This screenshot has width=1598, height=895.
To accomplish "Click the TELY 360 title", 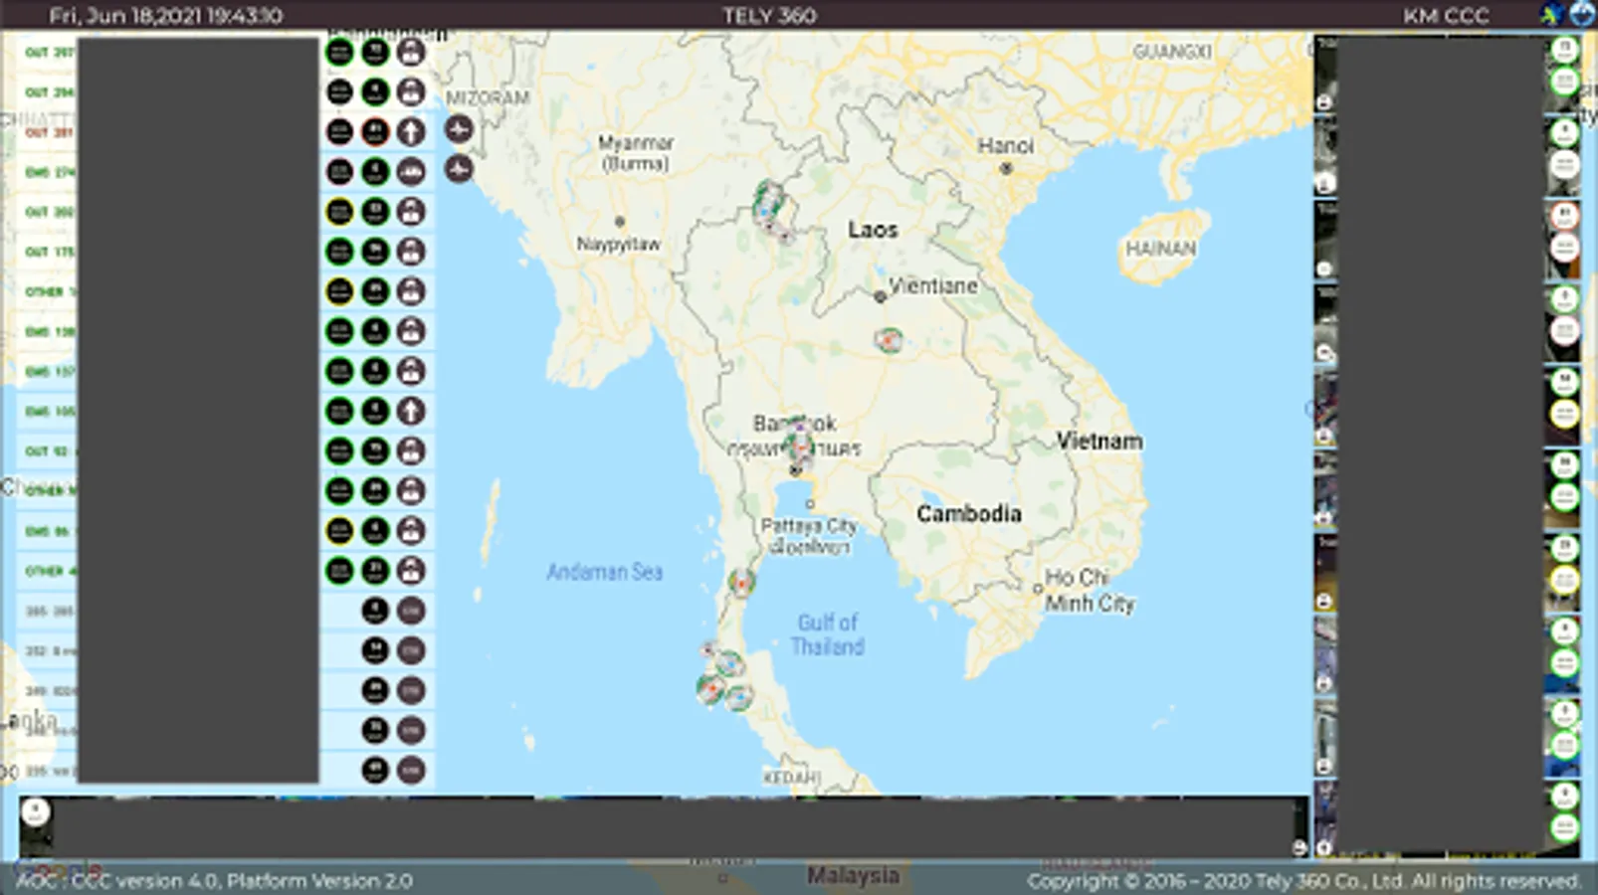I will (x=769, y=15).
